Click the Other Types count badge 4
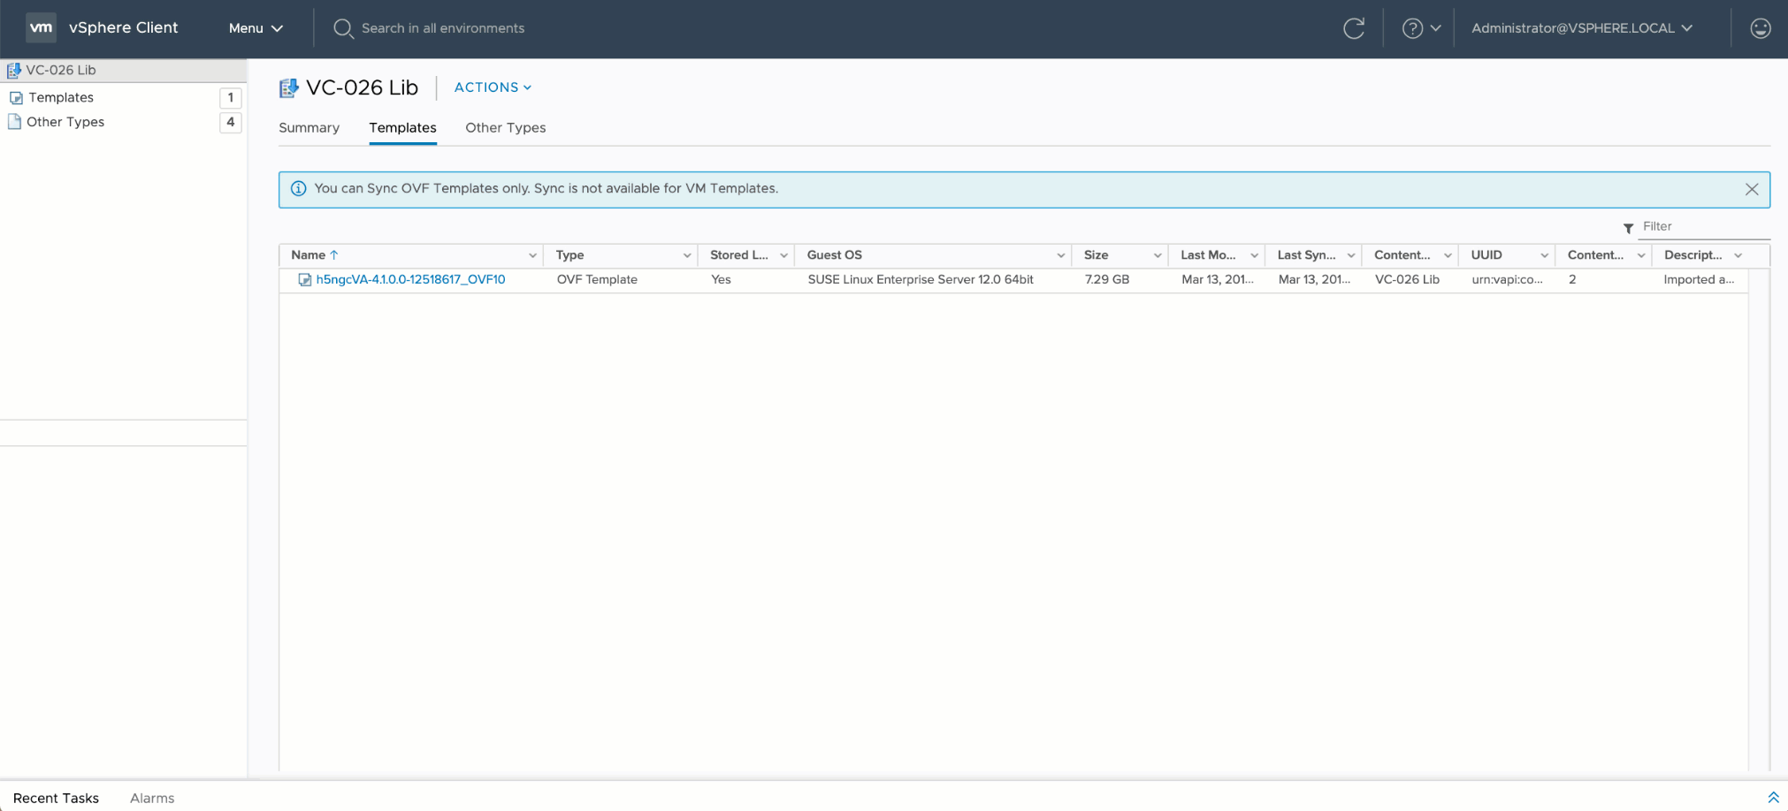Screen dimensions: 1788x811 coord(231,122)
